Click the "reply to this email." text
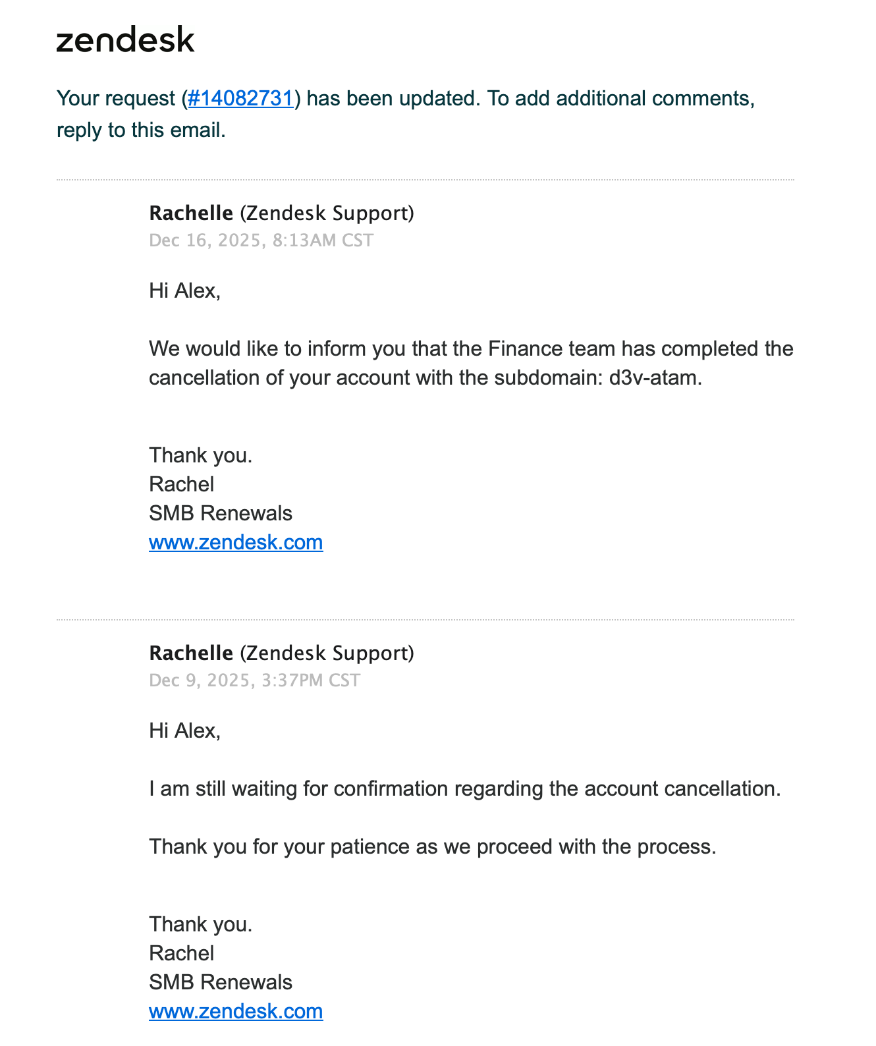Viewport: 876px width, 1046px height. [141, 130]
